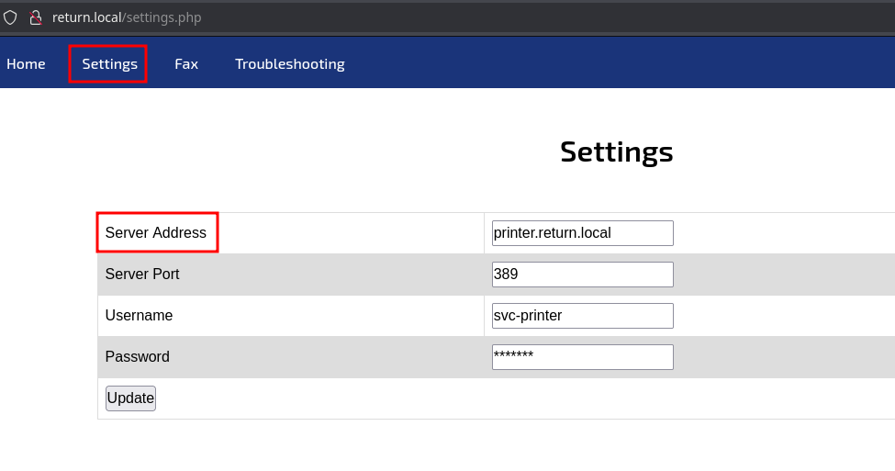The width and height of the screenshot is (895, 471).
Task: Click the return.local/settings.php address bar
Action: pyautogui.click(x=127, y=17)
